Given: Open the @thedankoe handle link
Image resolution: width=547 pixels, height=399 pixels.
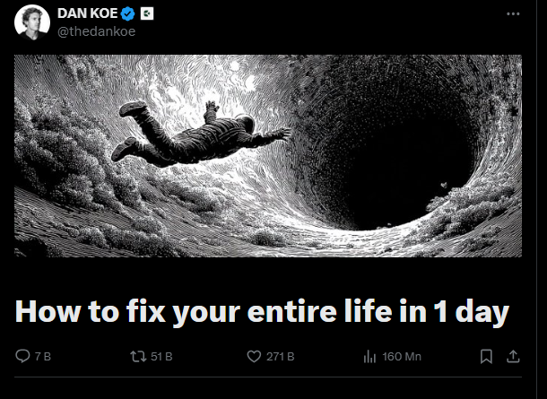Looking at the screenshot, I should click(96, 31).
